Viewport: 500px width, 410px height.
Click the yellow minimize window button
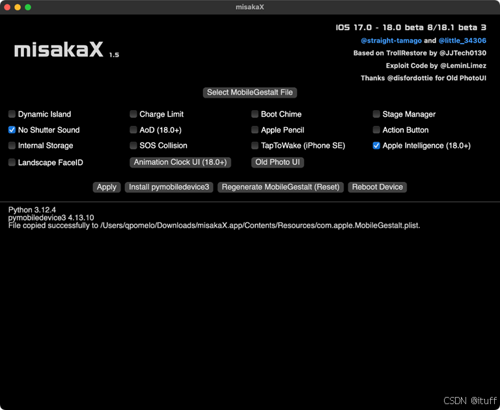[x=18, y=7]
